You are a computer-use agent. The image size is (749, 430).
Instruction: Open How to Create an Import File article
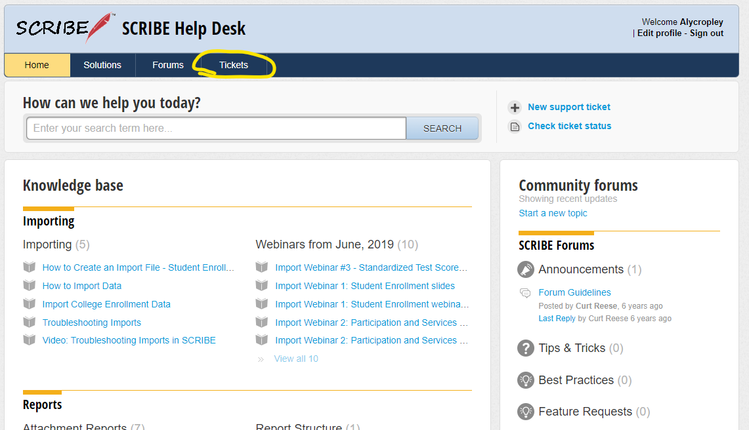coord(138,267)
